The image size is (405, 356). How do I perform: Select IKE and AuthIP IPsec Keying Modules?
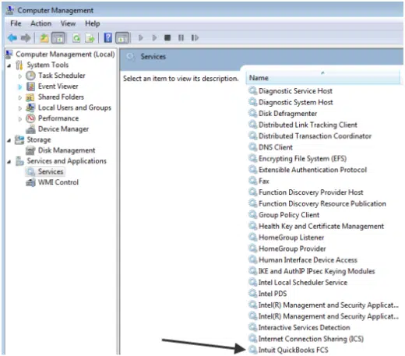(x=316, y=271)
